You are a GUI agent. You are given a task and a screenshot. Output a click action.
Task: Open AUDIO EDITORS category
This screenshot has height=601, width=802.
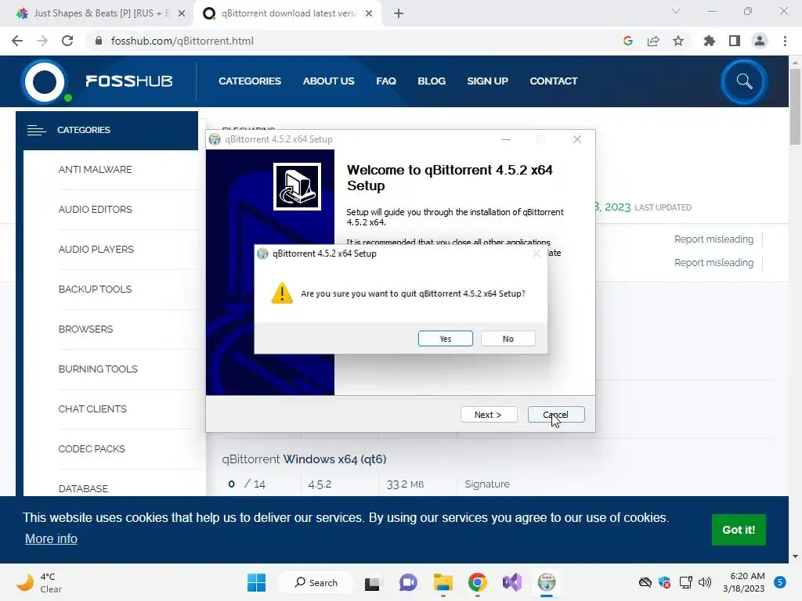pos(95,210)
